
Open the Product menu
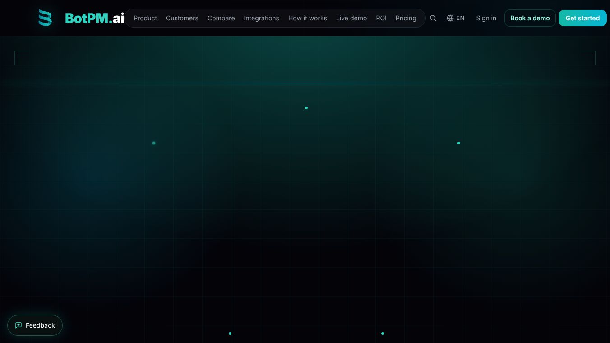tap(145, 18)
